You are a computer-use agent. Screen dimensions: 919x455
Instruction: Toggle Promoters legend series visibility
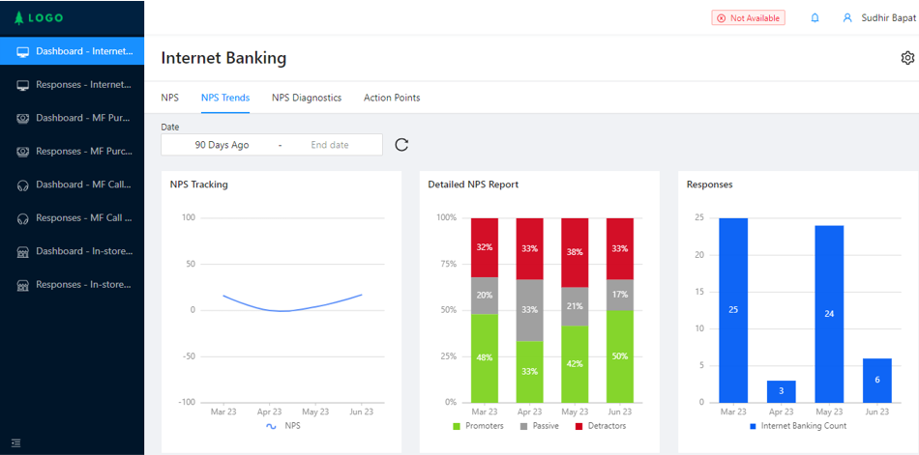pos(457,426)
